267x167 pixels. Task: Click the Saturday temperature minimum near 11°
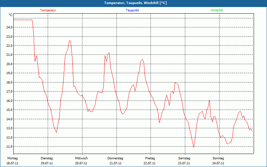click(194, 147)
